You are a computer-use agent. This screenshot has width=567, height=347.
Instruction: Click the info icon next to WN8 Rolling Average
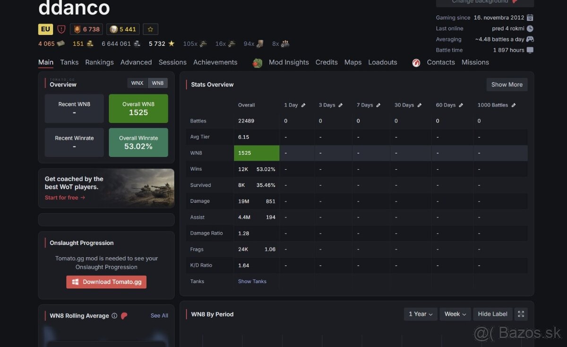point(114,316)
